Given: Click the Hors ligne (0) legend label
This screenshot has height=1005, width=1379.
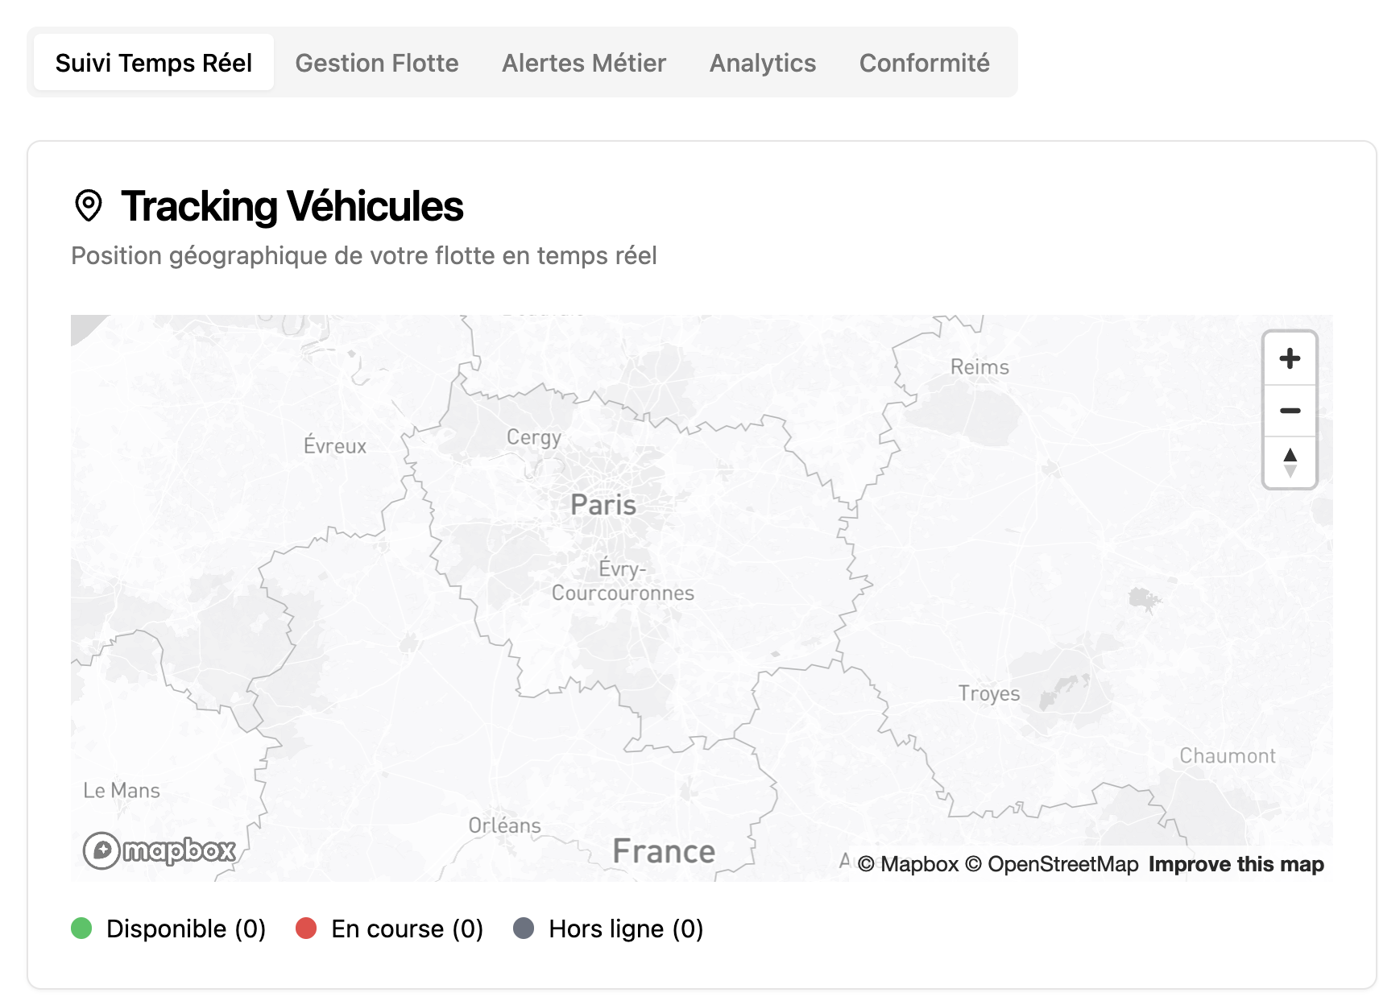Looking at the screenshot, I should point(626,928).
